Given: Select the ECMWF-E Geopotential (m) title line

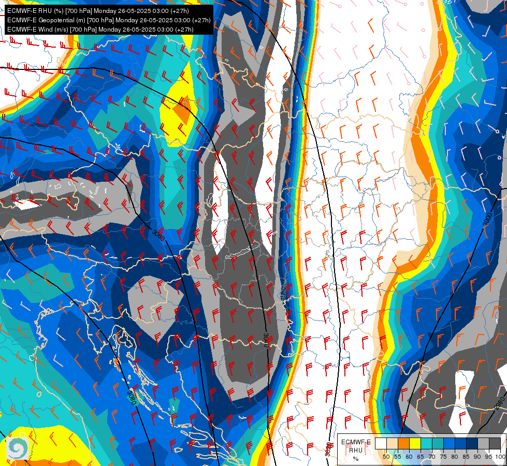Looking at the screenshot, I should 109,20.
